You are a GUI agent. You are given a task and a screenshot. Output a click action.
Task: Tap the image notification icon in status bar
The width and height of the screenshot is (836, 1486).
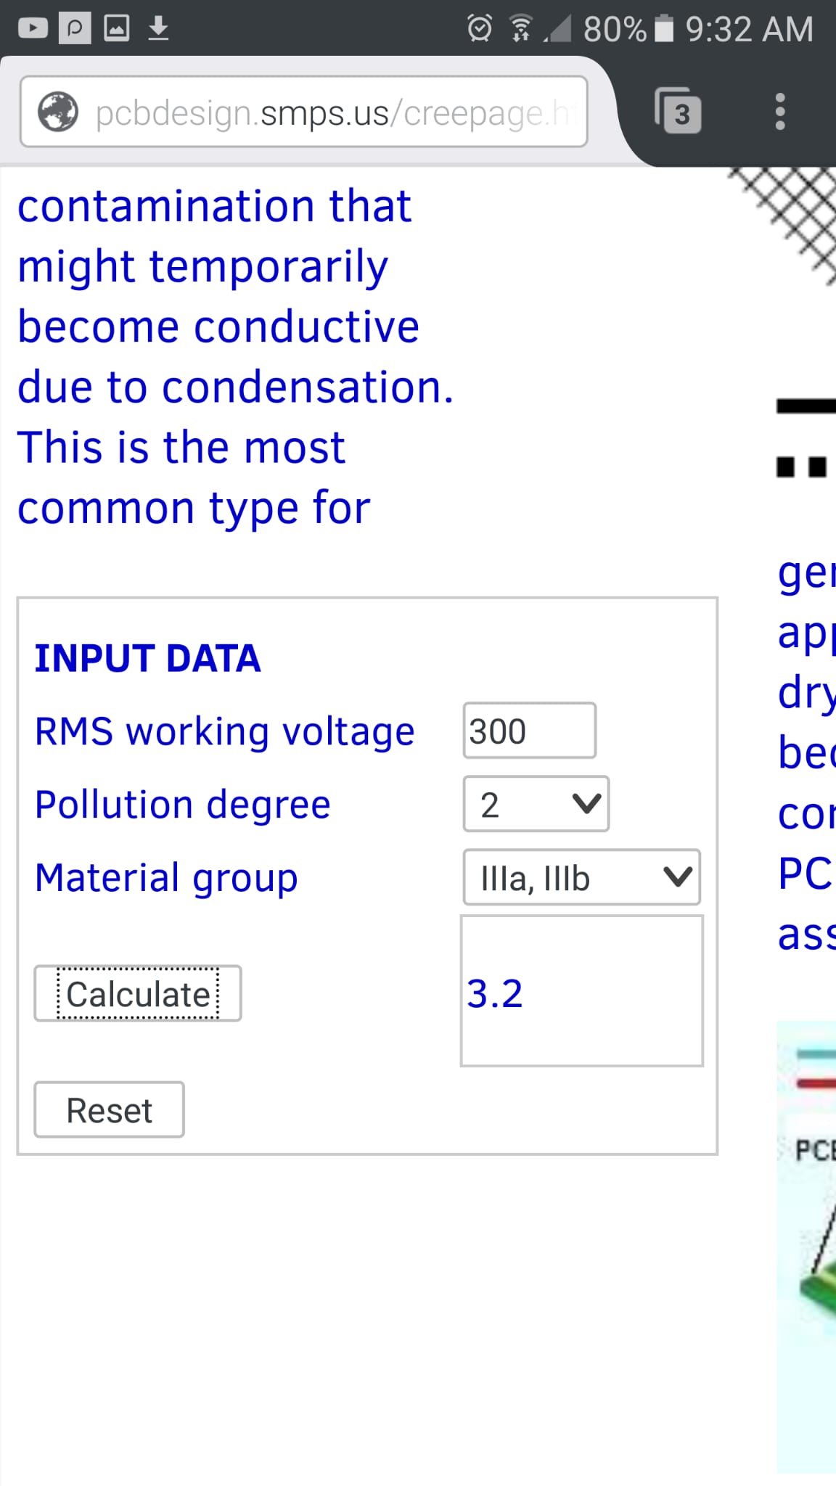[x=117, y=28]
